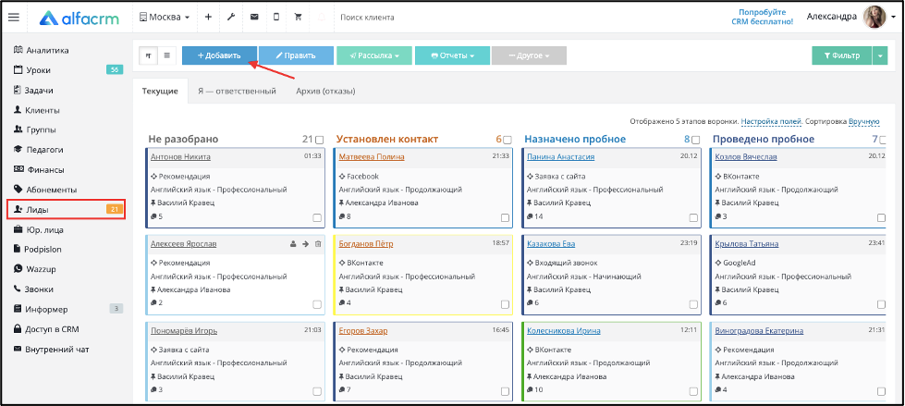Click the shopping cart icon
Viewport: 905px width, 406px height.
(x=299, y=18)
